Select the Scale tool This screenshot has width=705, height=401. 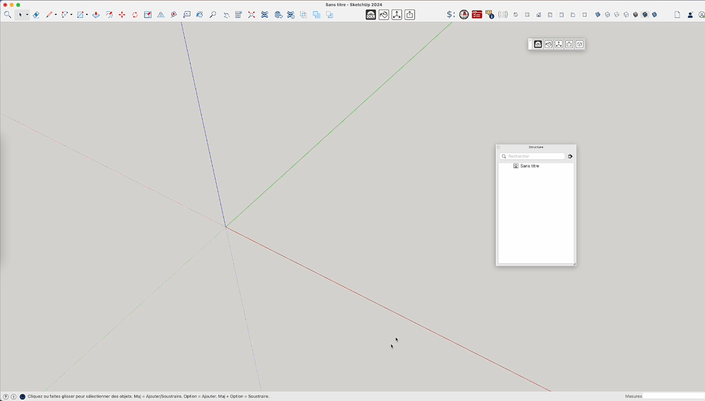(147, 14)
